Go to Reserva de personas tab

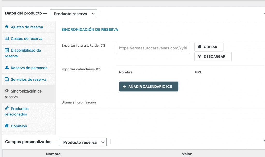29,68
